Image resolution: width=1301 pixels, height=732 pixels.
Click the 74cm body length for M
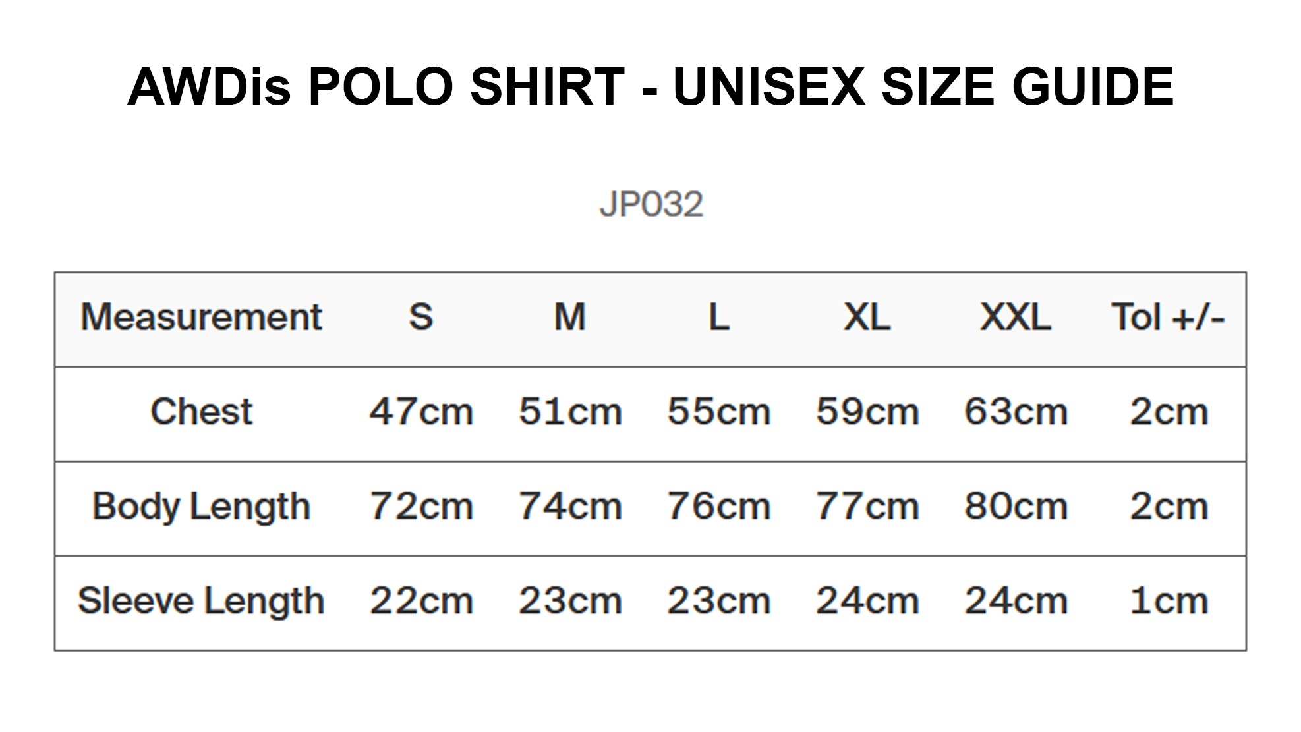(570, 507)
